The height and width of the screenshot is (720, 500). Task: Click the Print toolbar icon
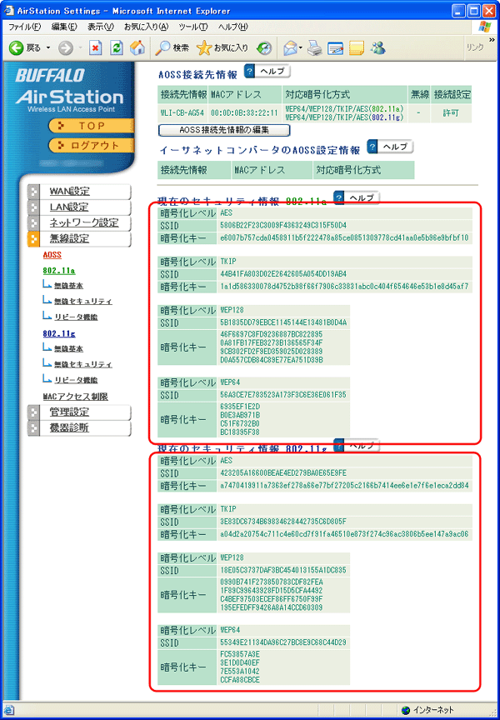pos(313,47)
